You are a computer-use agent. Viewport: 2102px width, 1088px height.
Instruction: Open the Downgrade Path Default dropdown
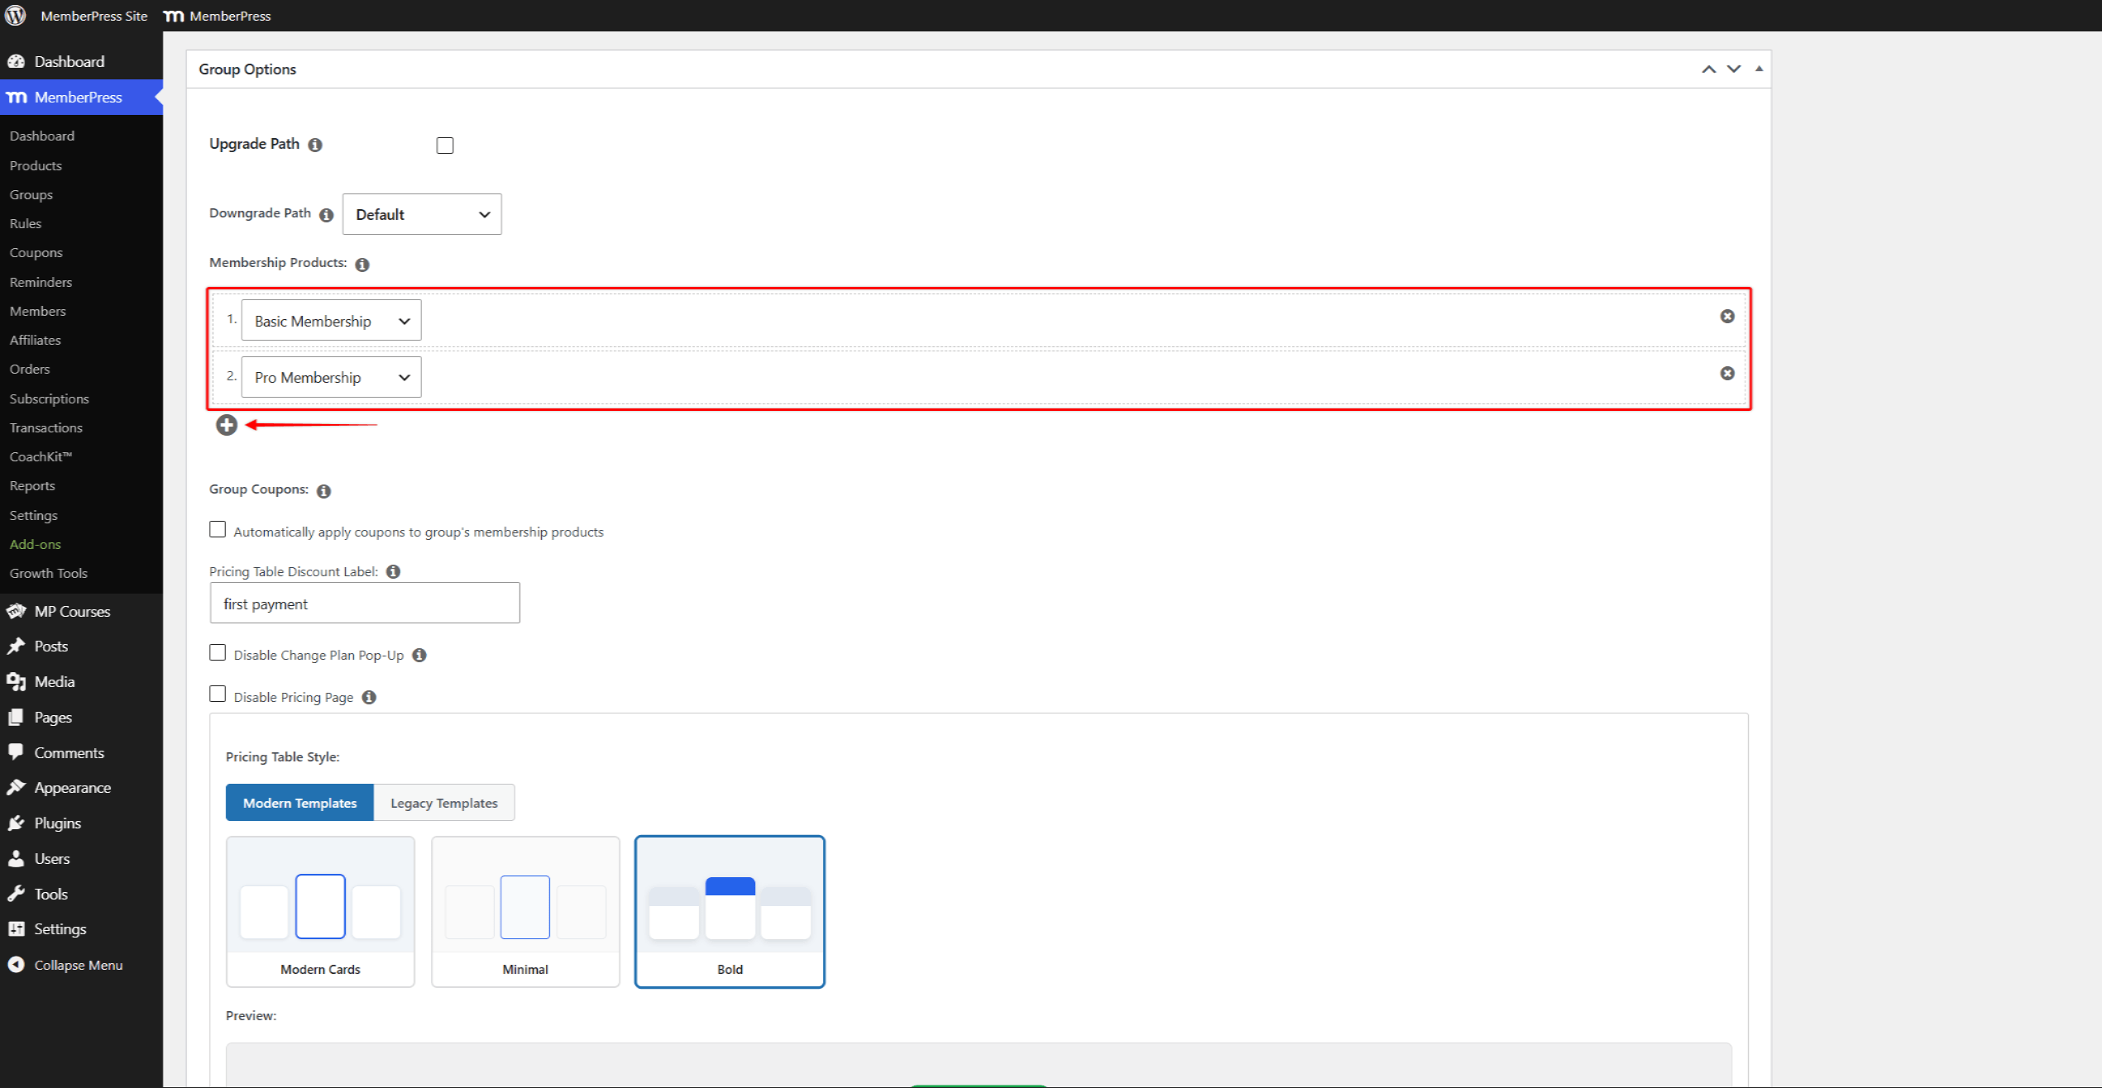pos(422,214)
